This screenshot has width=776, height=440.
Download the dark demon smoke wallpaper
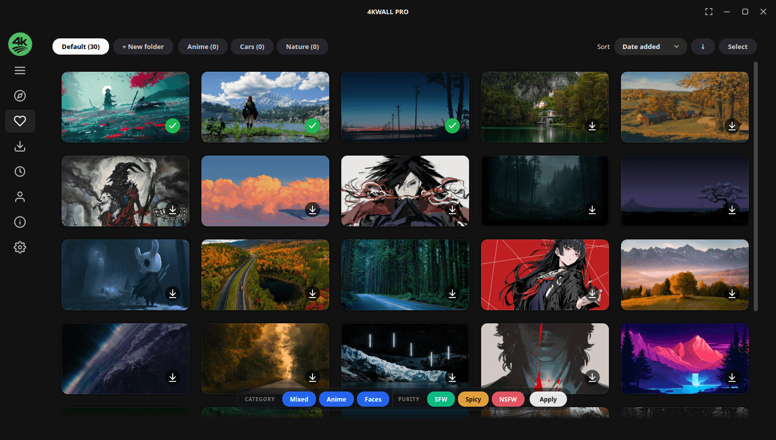[173, 210]
